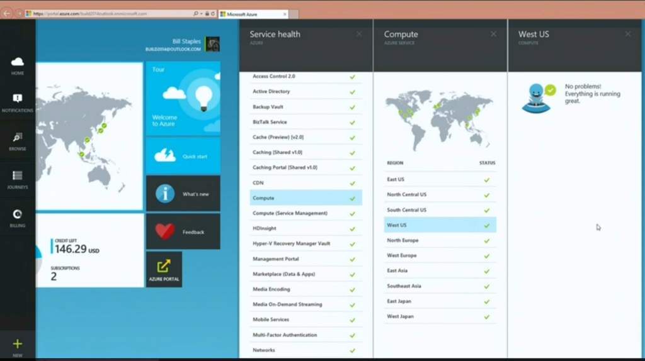The height and width of the screenshot is (361, 645).
Task: Select Compute (Service Management) row
Action: (x=305, y=213)
